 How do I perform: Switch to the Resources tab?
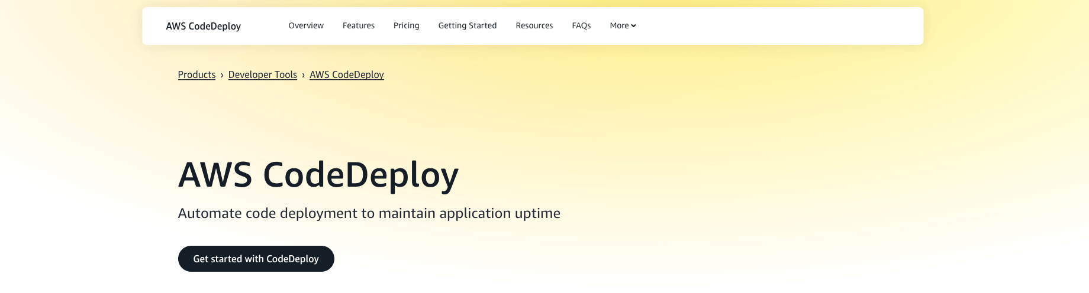[534, 25]
